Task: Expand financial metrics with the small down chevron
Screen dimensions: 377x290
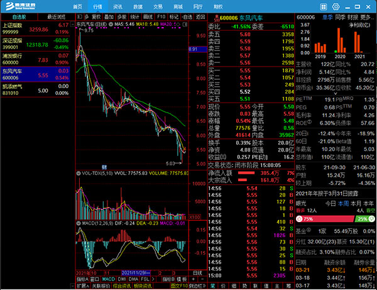Action: tap(336, 93)
